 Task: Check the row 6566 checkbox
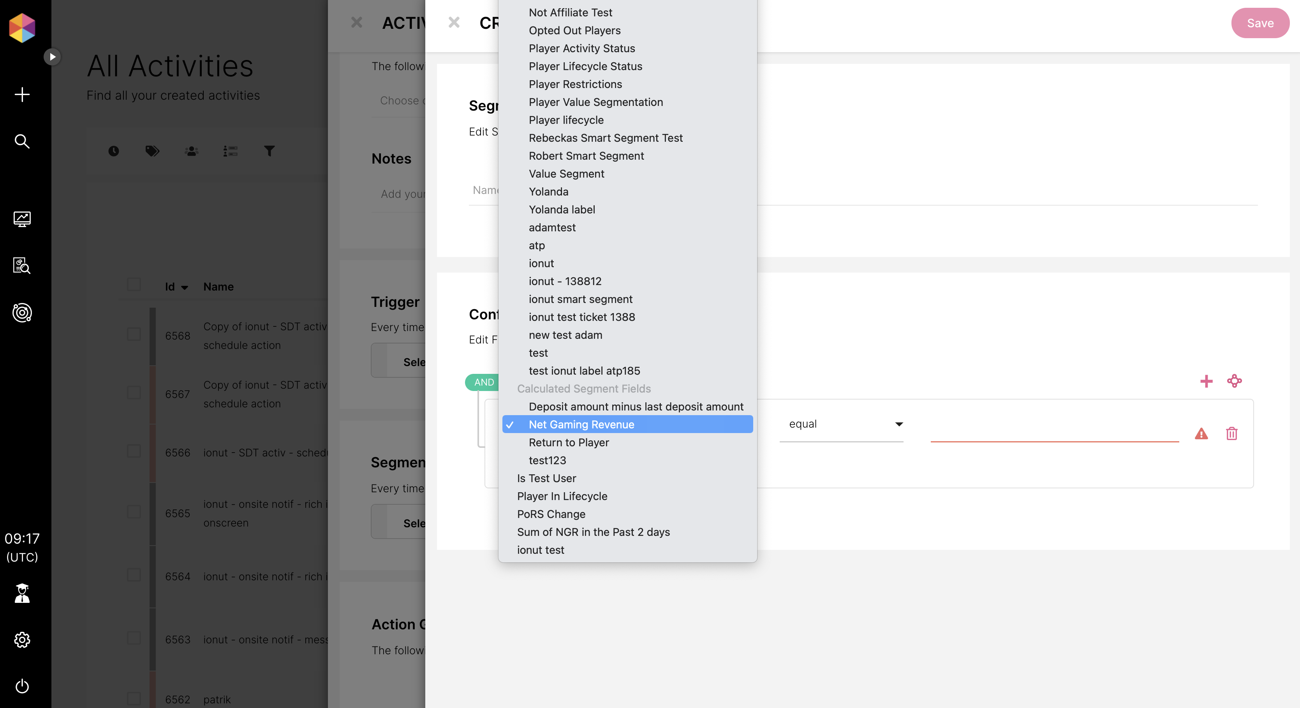coord(134,451)
